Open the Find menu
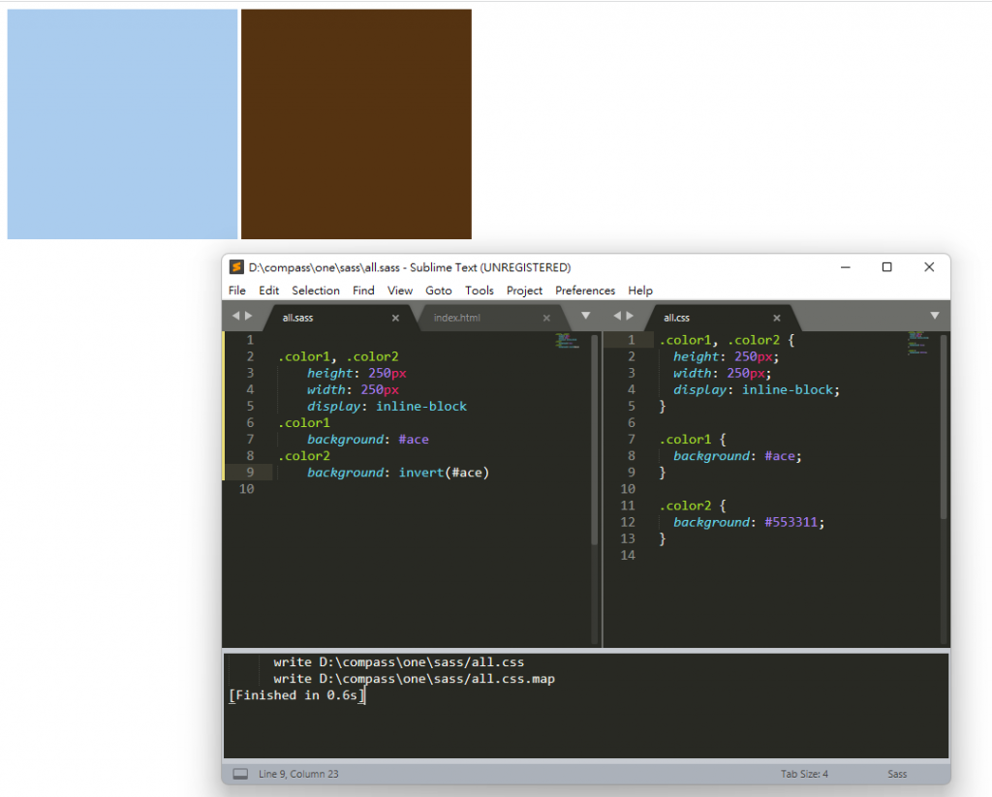The width and height of the screenshot is (992, 797). pyautogui.click(x=364, y=291)
